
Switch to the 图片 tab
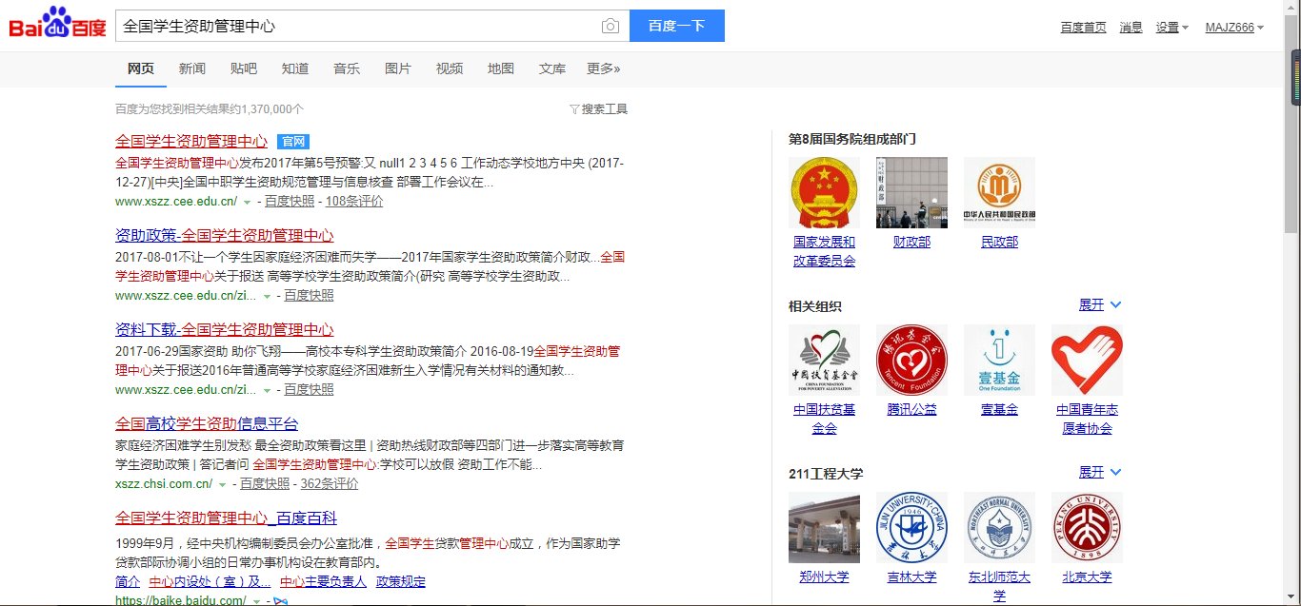(x=397, y=68)
